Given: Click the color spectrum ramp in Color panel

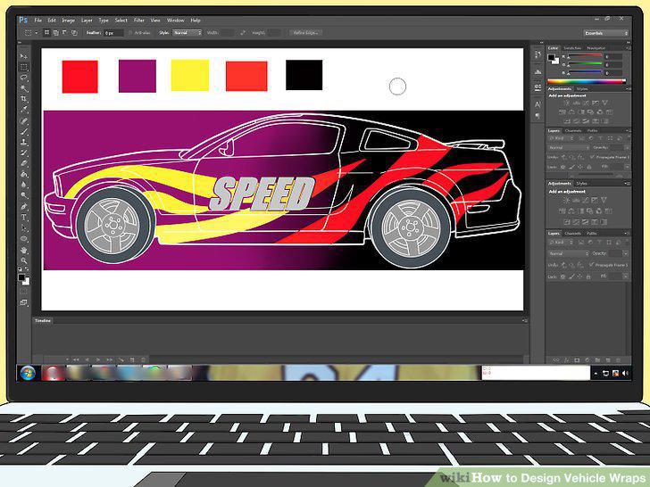Looking at the screenshot, I should coord(587,81).
